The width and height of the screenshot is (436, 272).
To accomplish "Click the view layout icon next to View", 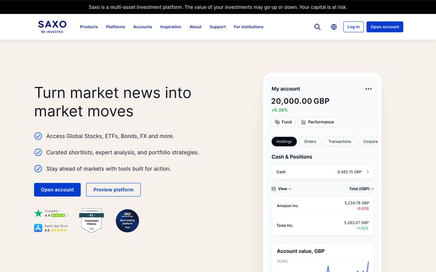I will click(274, 189).
